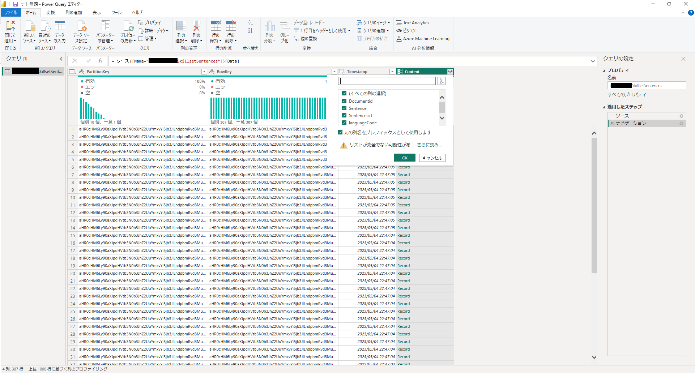Click the column search input field

pyautogui.click(x=387, y=81)
